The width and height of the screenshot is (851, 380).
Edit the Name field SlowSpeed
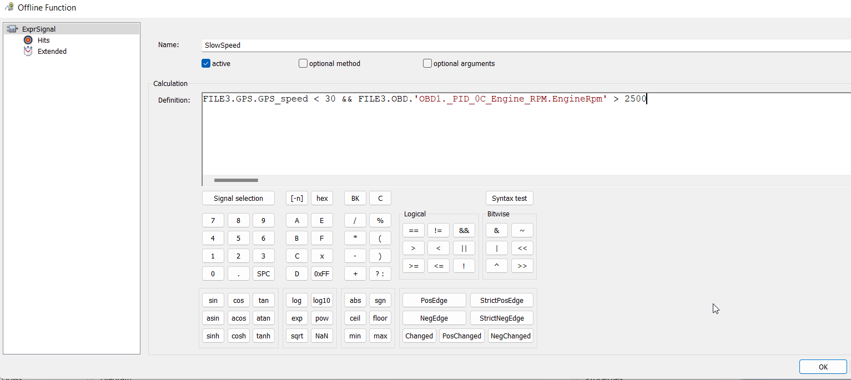point(526,45)
